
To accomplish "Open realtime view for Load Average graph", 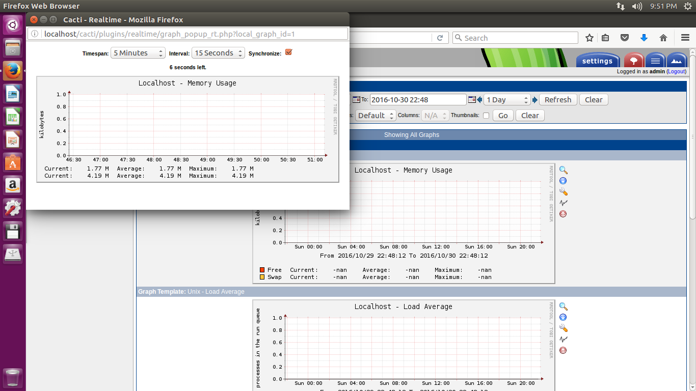I will (x=563, y=339).
